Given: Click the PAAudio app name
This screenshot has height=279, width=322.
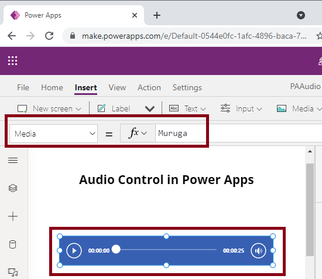Looking at the screenshot, I should [x=305, y=86].
